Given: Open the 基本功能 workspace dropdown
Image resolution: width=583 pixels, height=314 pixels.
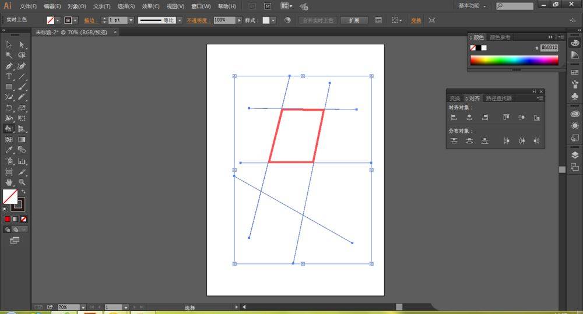Looking at the screenshot, I should pyautogui.click(x=473, y=6).
